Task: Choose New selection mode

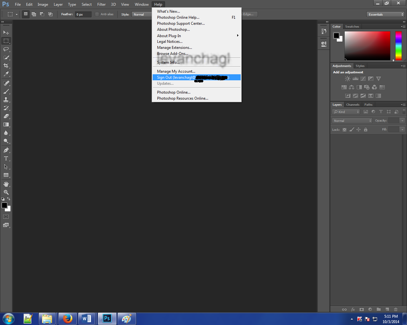Action: tap(26, 14)
